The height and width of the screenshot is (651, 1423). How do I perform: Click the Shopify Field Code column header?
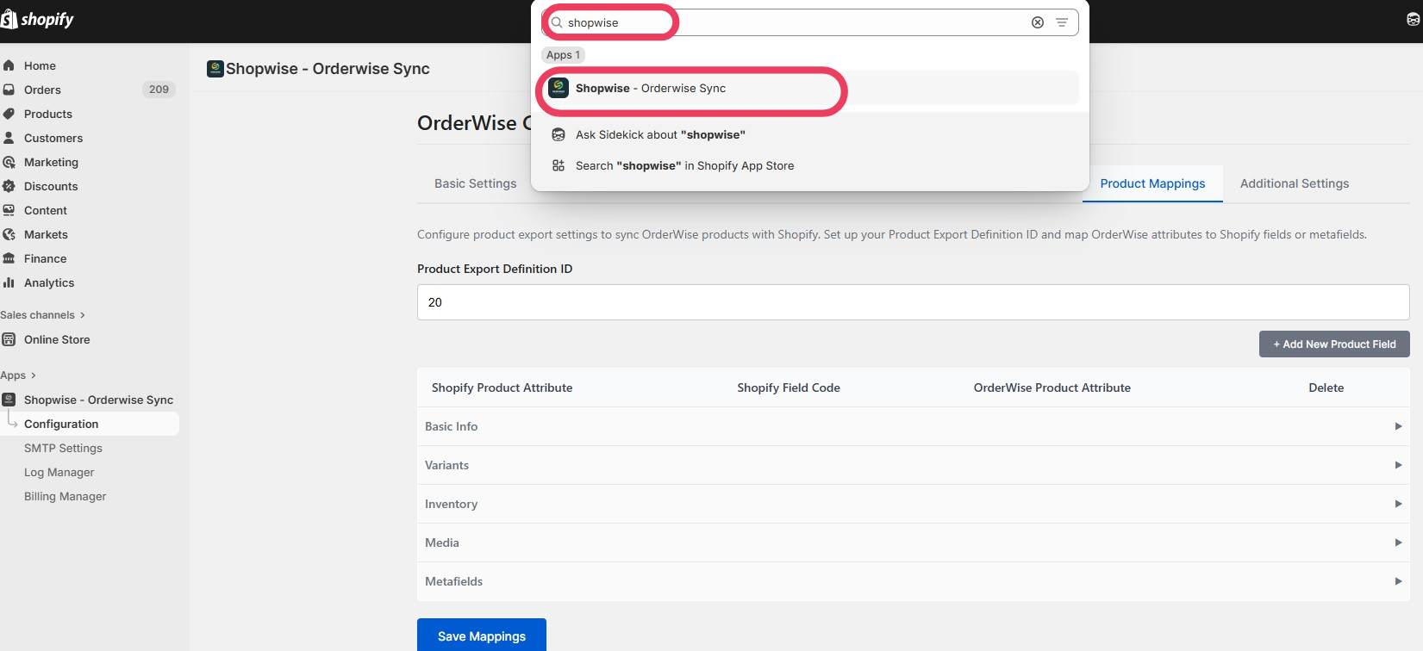(789, 387)
